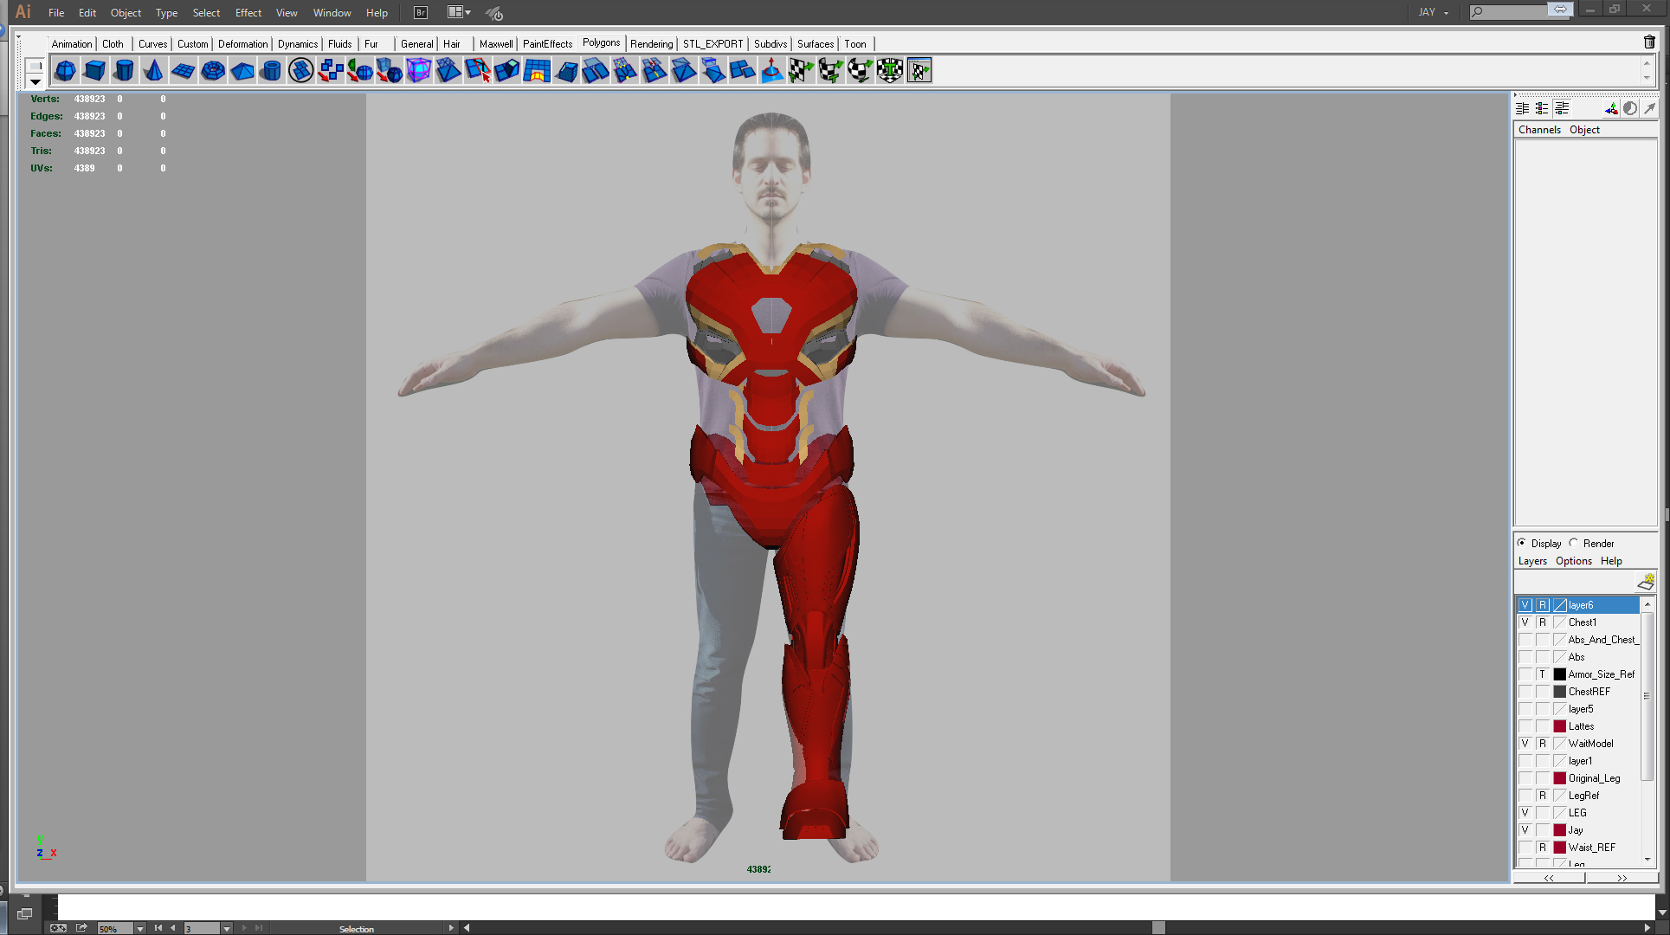Open the UV Texture Editor shelf icon
The height and width of the screenshot is (935, 1670).
pos(919,70)
